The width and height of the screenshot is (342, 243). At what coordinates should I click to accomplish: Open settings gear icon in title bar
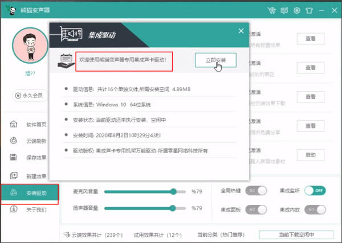coord(296,10)
